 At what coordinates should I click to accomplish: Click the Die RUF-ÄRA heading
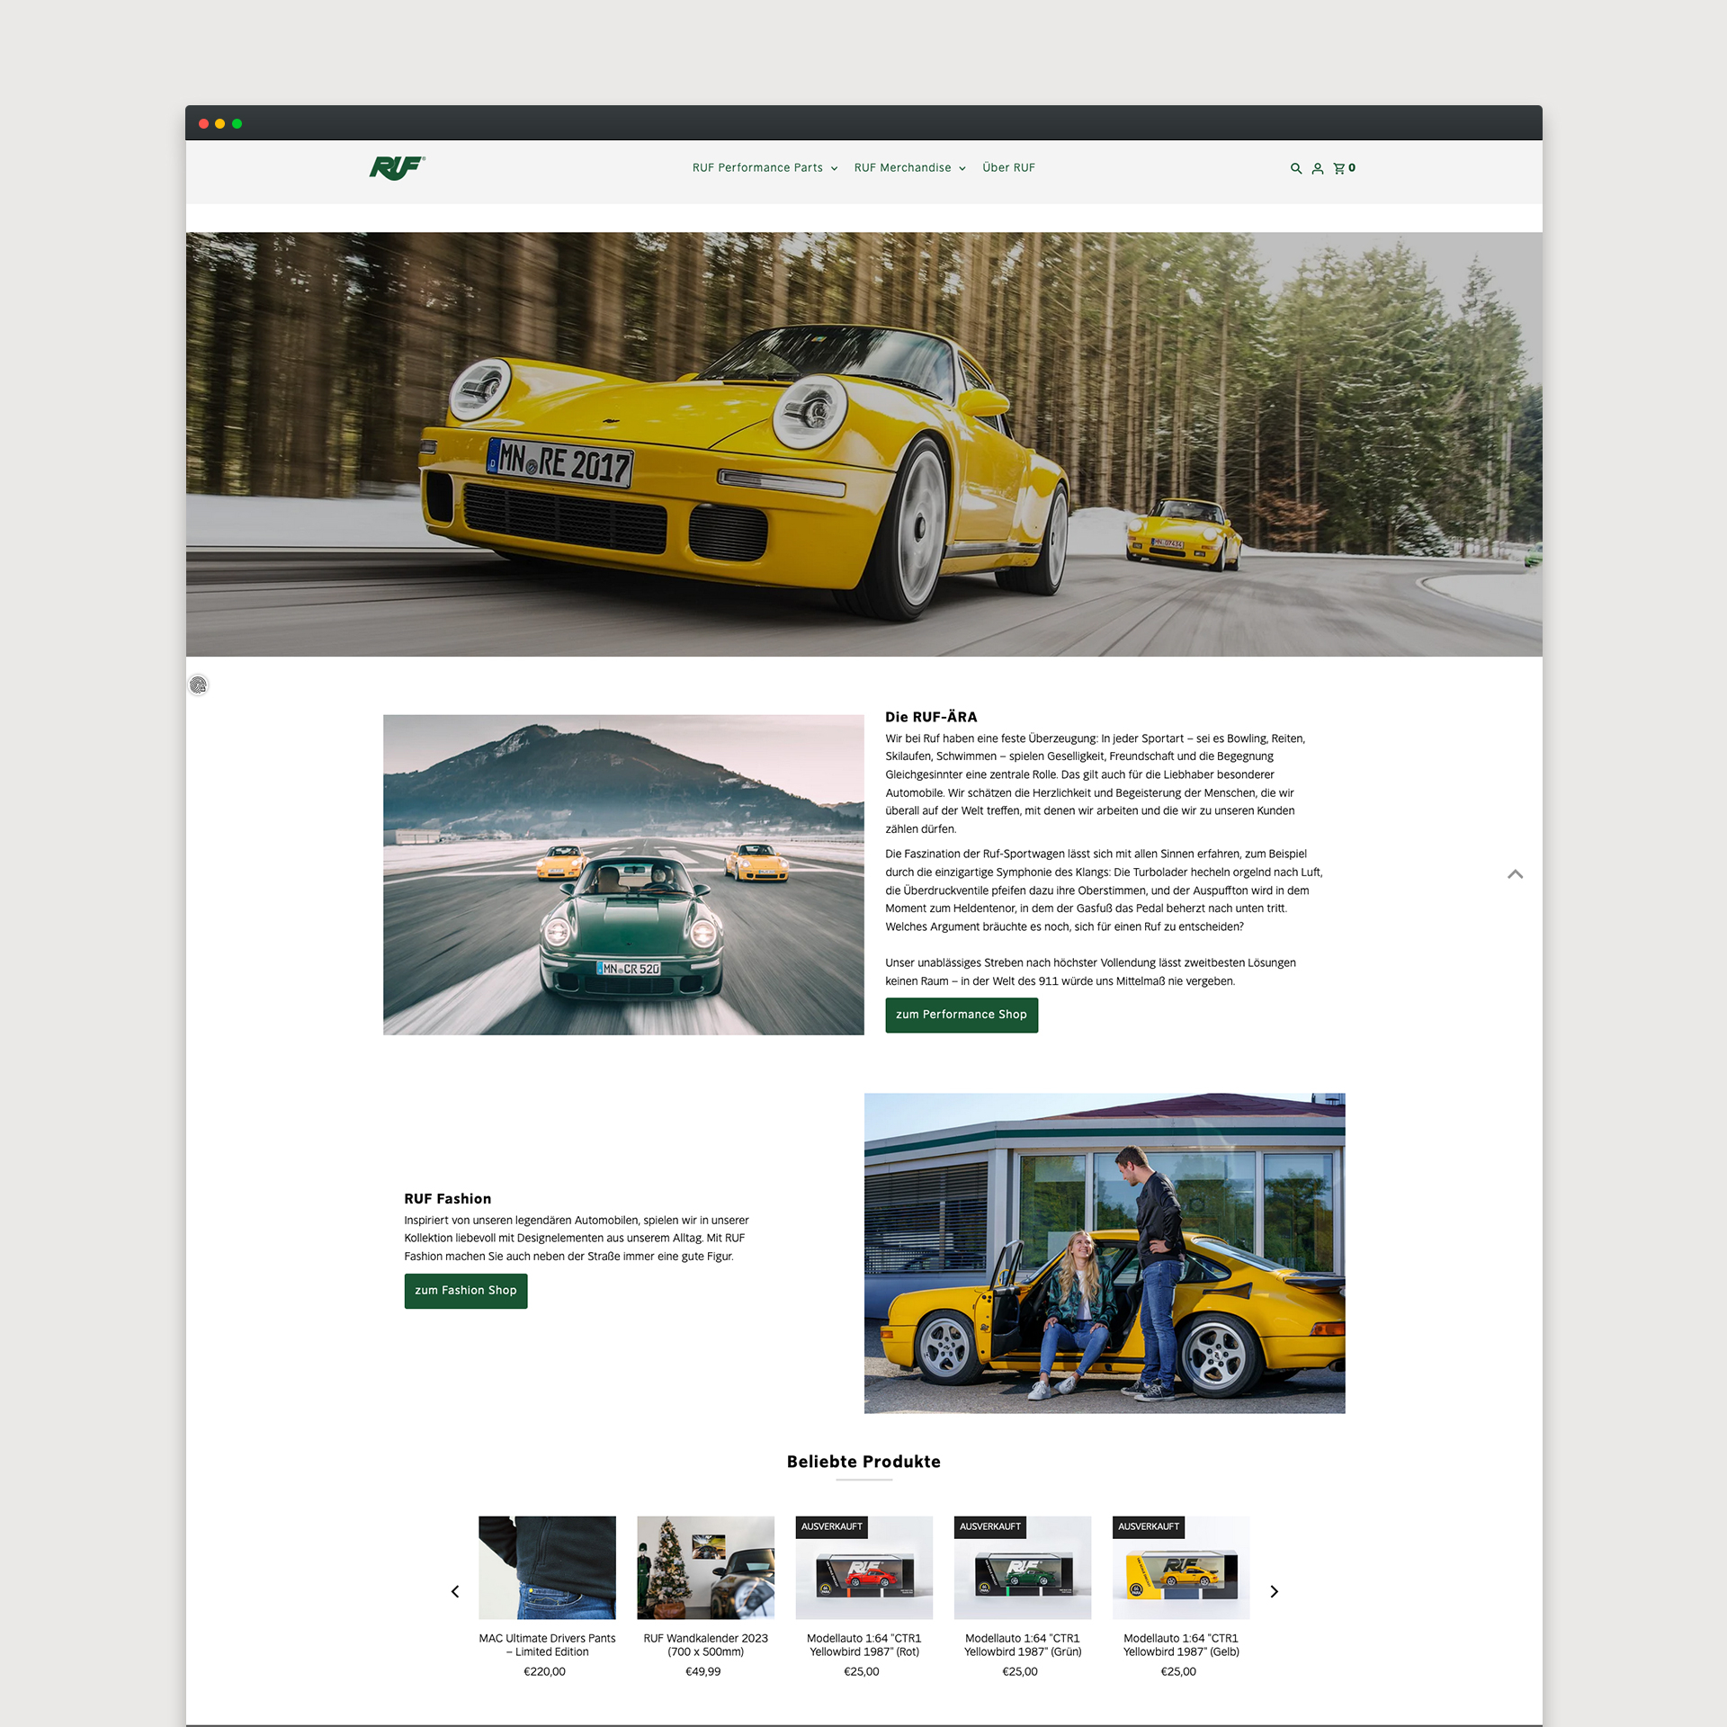tap(931, 717)
